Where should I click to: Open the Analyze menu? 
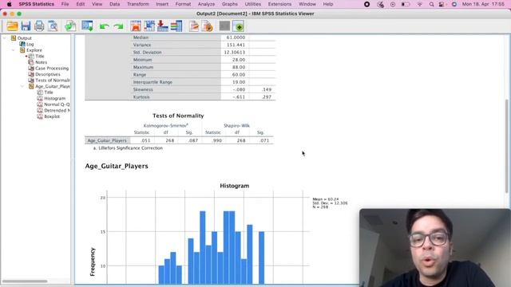point(206,4)
